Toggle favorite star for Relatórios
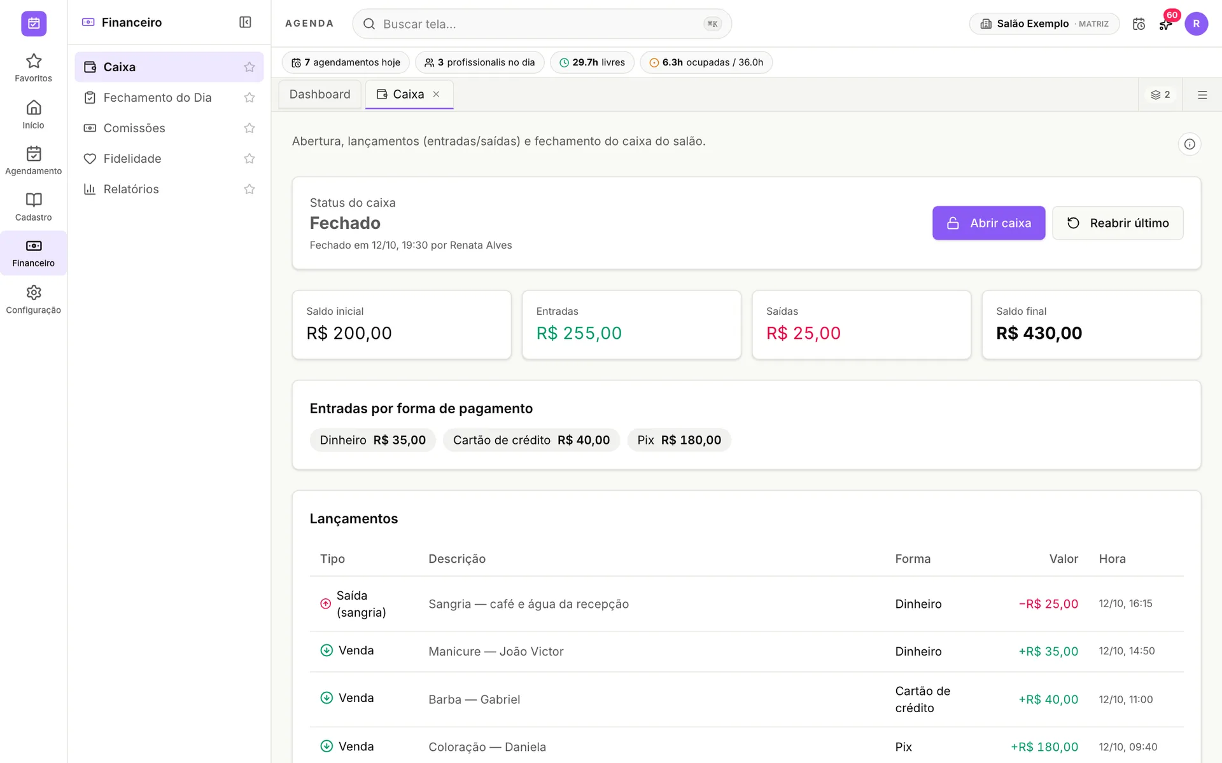 249,189
